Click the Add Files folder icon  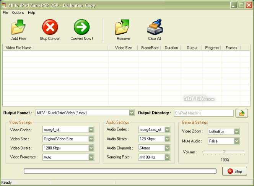tap(18, 27)
